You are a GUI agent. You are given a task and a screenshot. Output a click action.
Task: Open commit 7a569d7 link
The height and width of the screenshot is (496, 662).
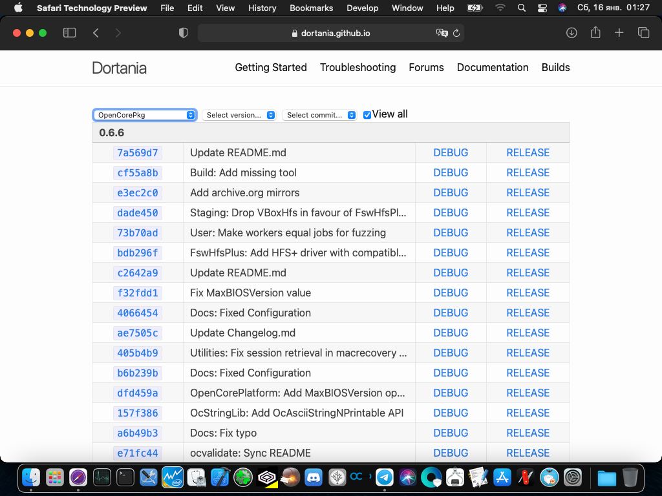(x=138, y=152)
